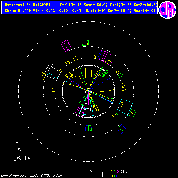
Task: Click the 50 GeV legend label
Action: (123, 172)
